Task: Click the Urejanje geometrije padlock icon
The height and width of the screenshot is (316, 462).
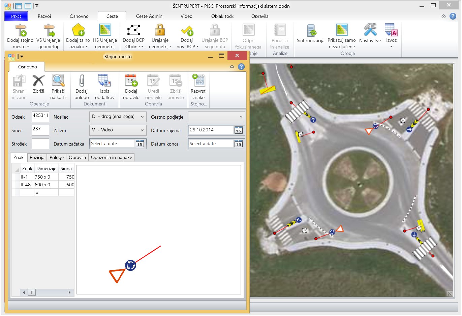Action: pos(160,30)
